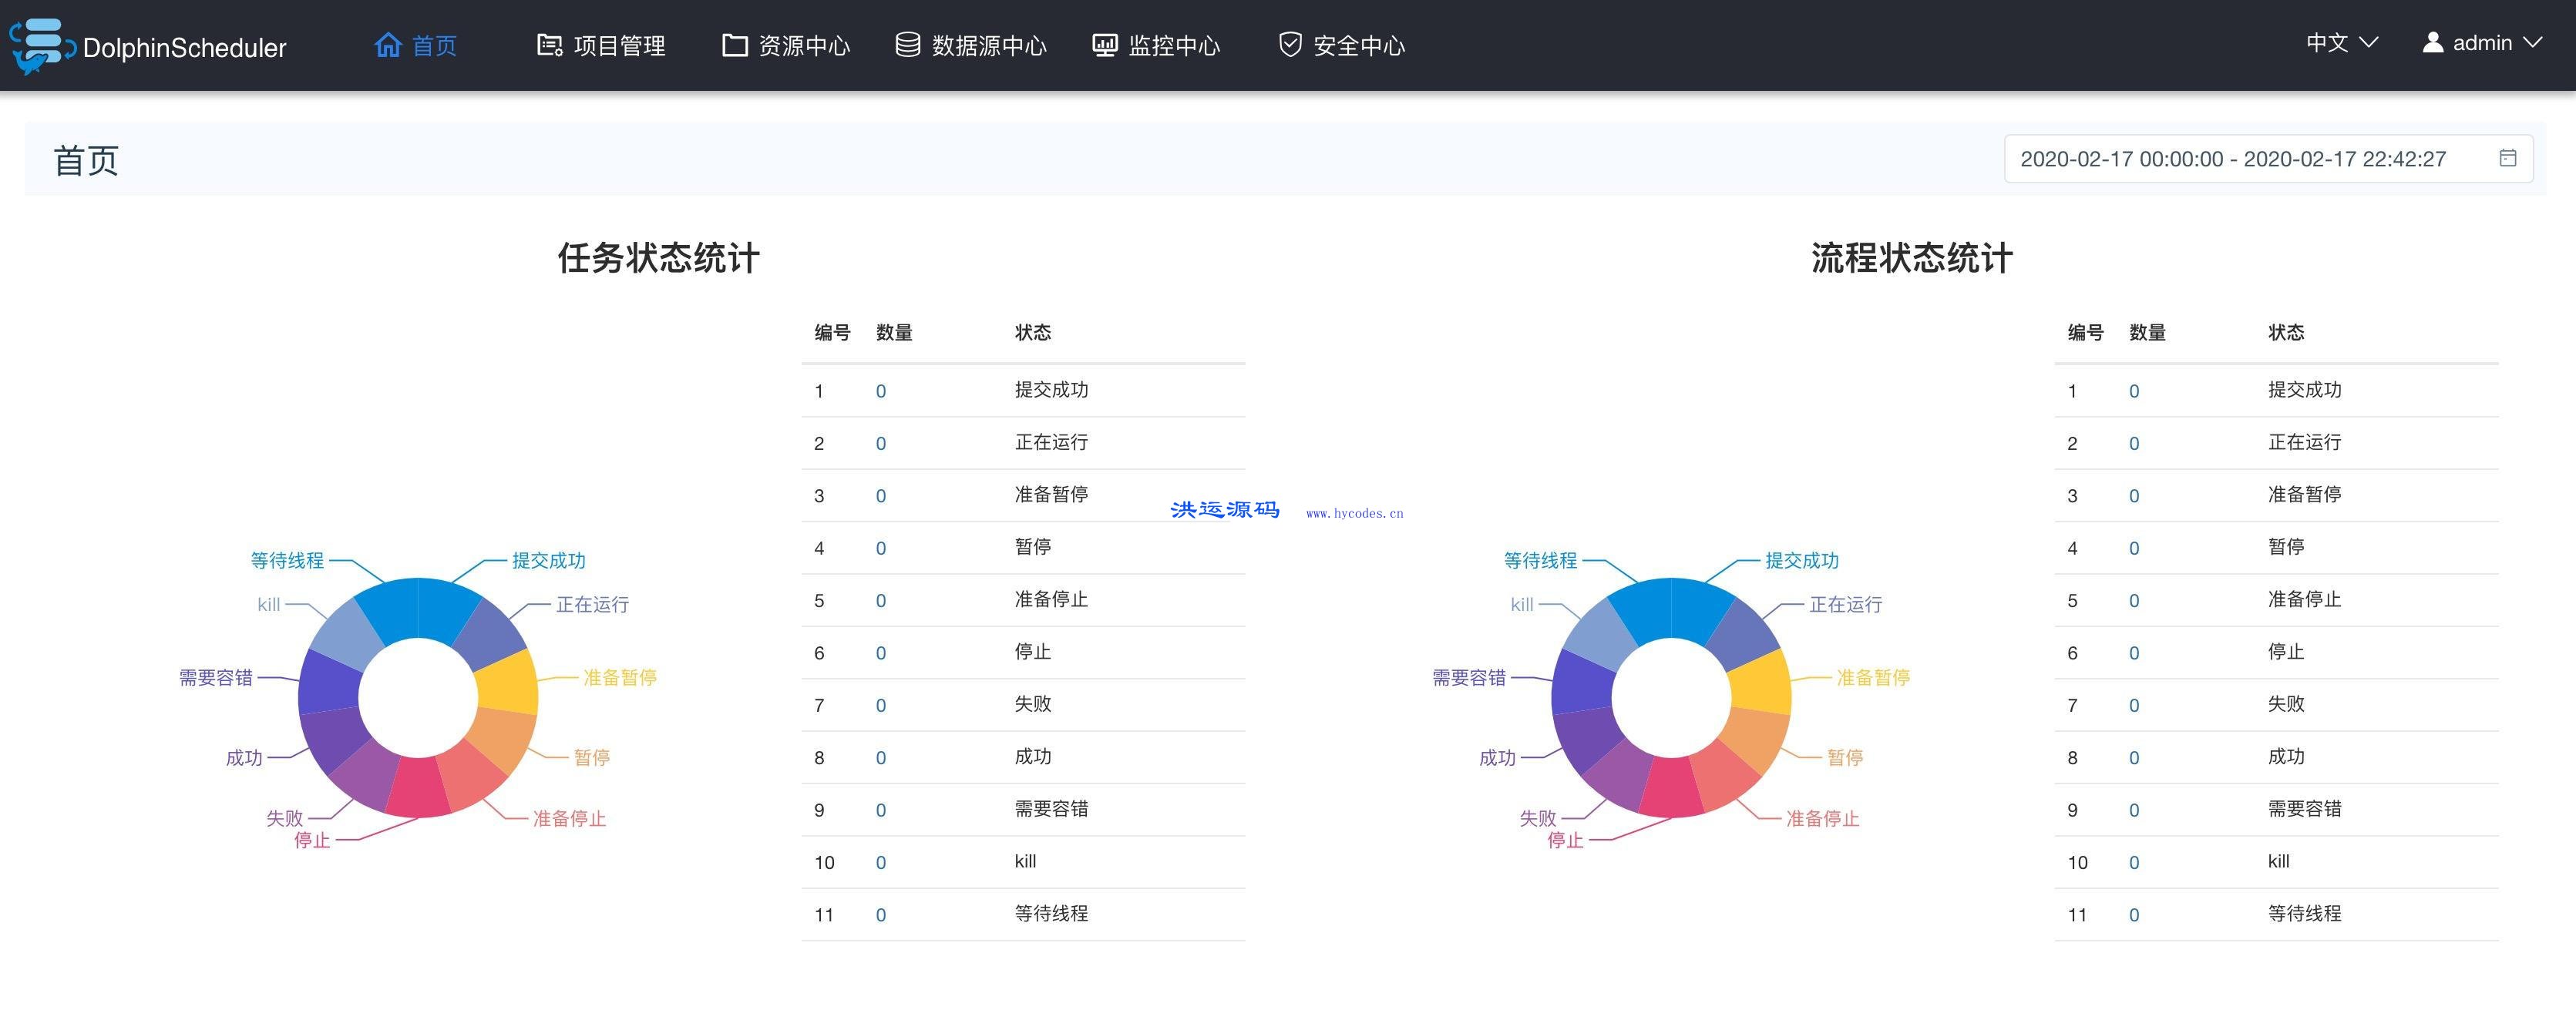This screenshot has height=1020, width=2576.
Task: Click the 监控中心 monitor icon
Action: 1104,45
